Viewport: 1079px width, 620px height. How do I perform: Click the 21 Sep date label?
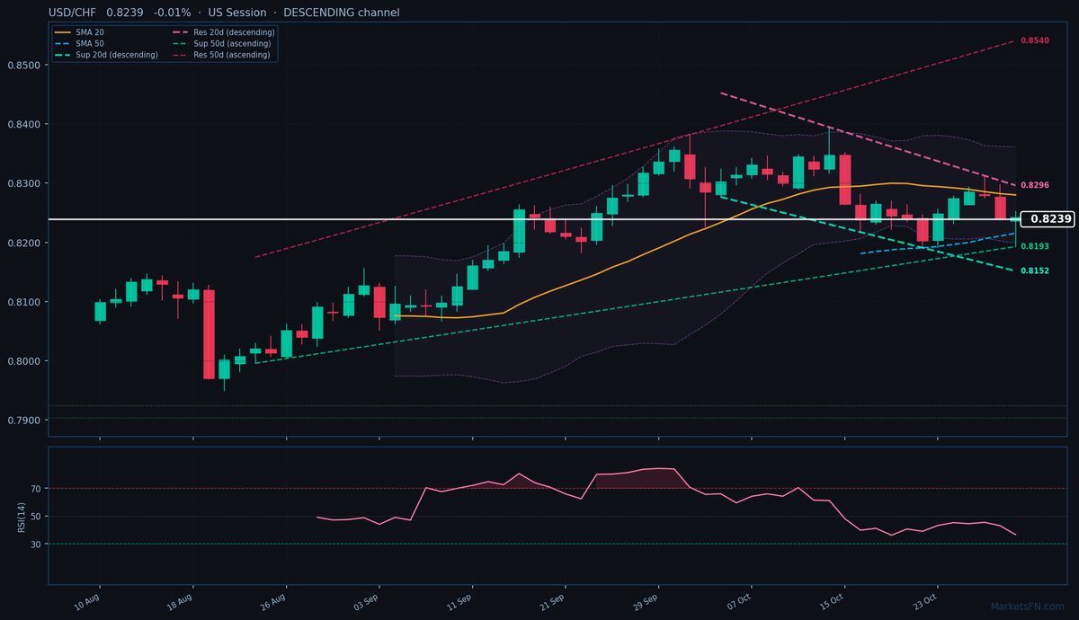(x=551, y=601)
